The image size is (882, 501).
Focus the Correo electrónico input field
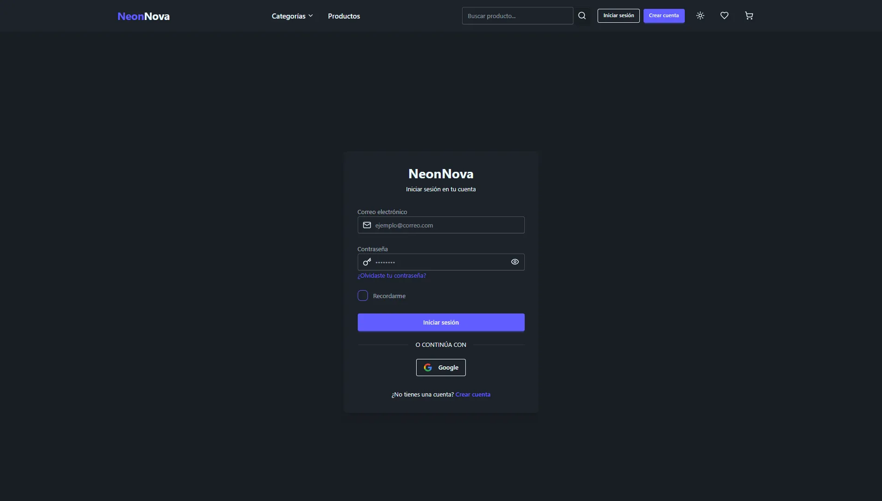[448, 225]
